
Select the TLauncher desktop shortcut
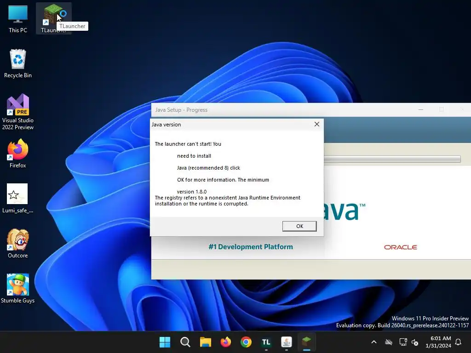[x=53, y=18]
